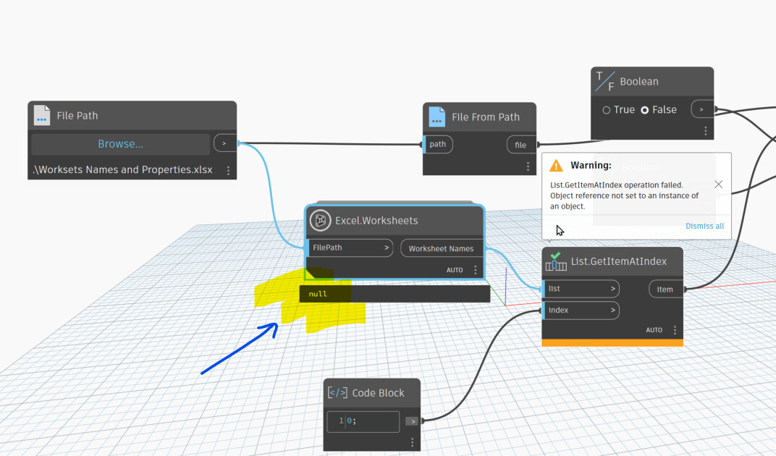This screenshot has height=456, width=776.
Task: Expand the FilePath input port chevron
Action: pos(387,248)
